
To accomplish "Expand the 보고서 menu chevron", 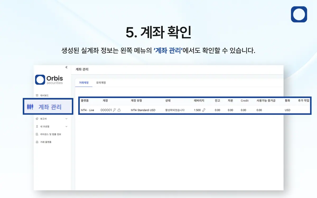I will [x=66, y=119].
